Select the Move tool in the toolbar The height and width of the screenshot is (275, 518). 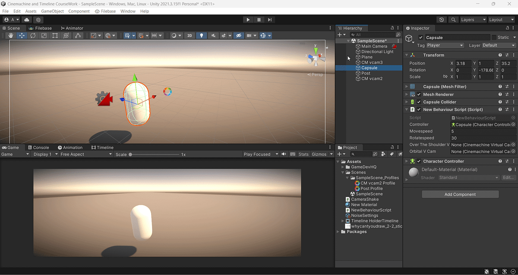(22, 35)
